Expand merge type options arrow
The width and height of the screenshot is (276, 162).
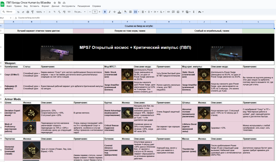coord(139,12)
